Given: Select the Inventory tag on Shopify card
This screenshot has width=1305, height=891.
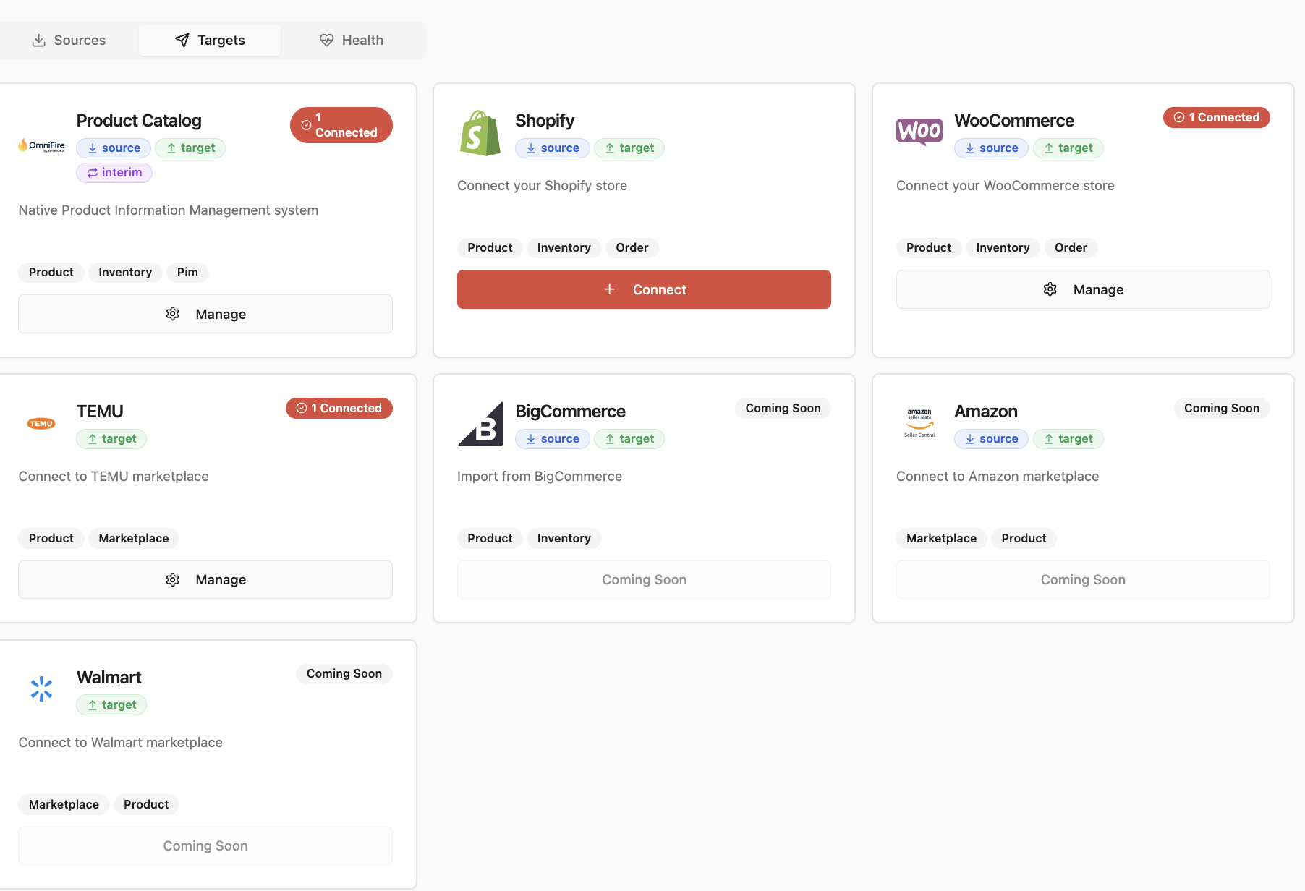Looking at the screenshot, I should click(564, 247).
